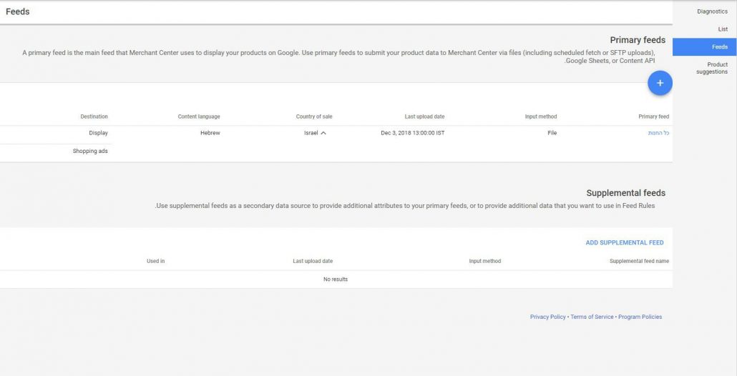
Task: Click the Used in column header
Action: (155, 261)
